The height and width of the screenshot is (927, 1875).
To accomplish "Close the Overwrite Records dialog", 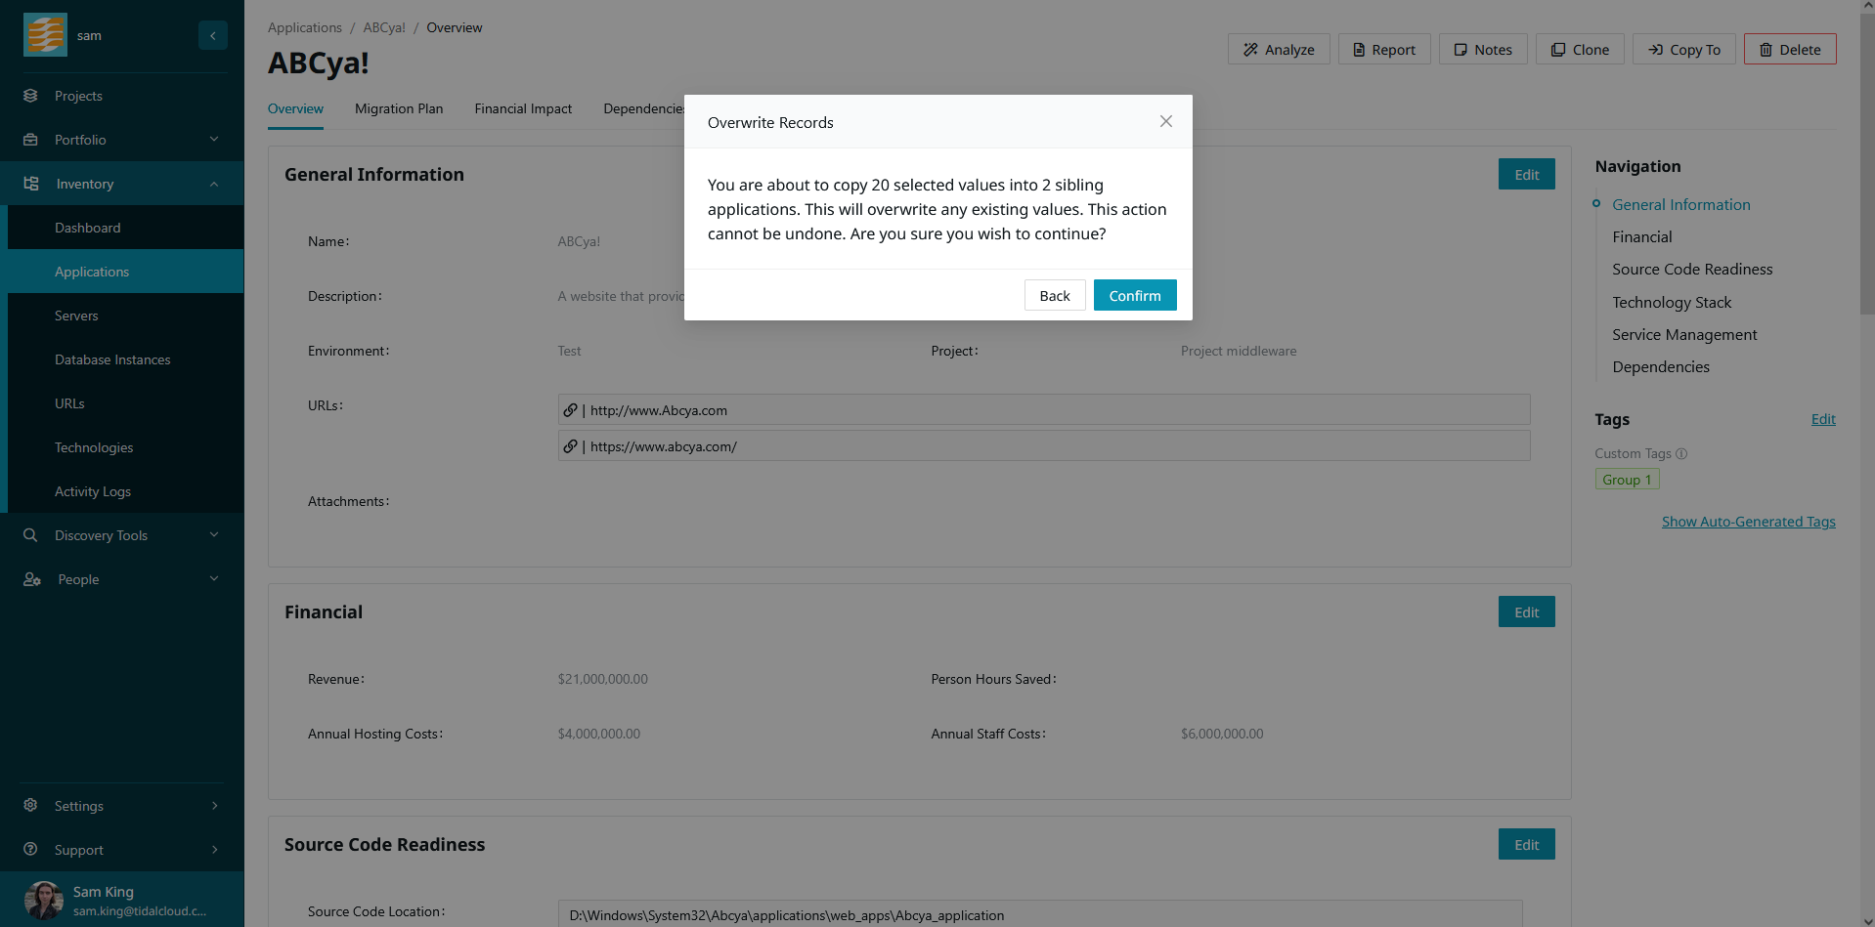I will (1165, 121).
